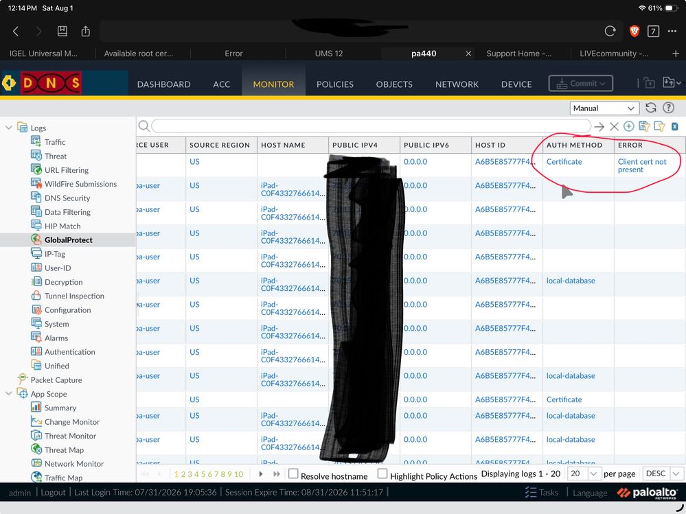Open the browser bookmarks icon

pos(62,31)
